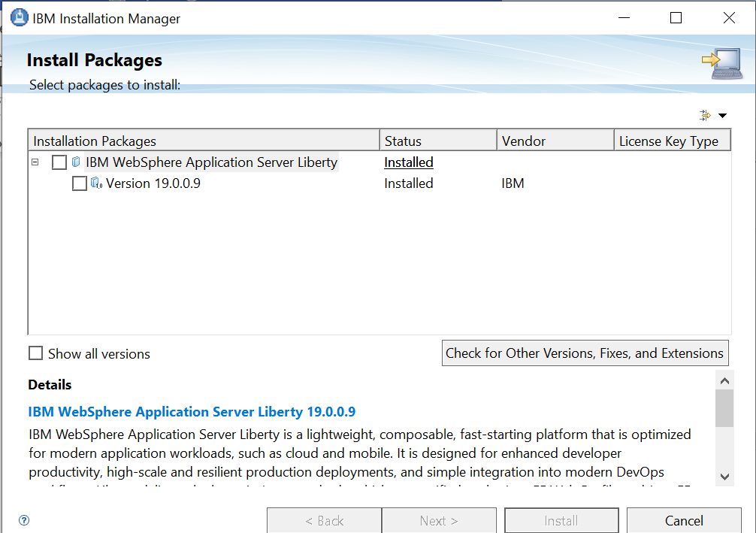
Task: Enable the Show all versions checkbox
Action: point(35,353)
